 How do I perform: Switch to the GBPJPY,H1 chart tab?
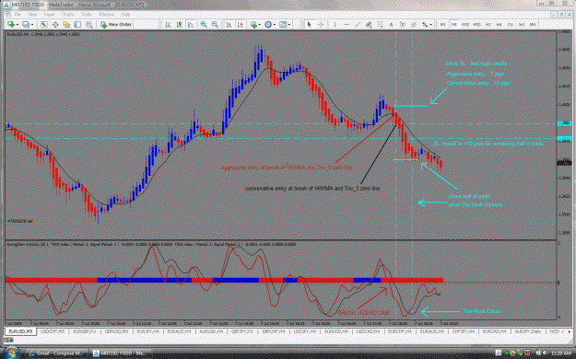coord(242,331)
